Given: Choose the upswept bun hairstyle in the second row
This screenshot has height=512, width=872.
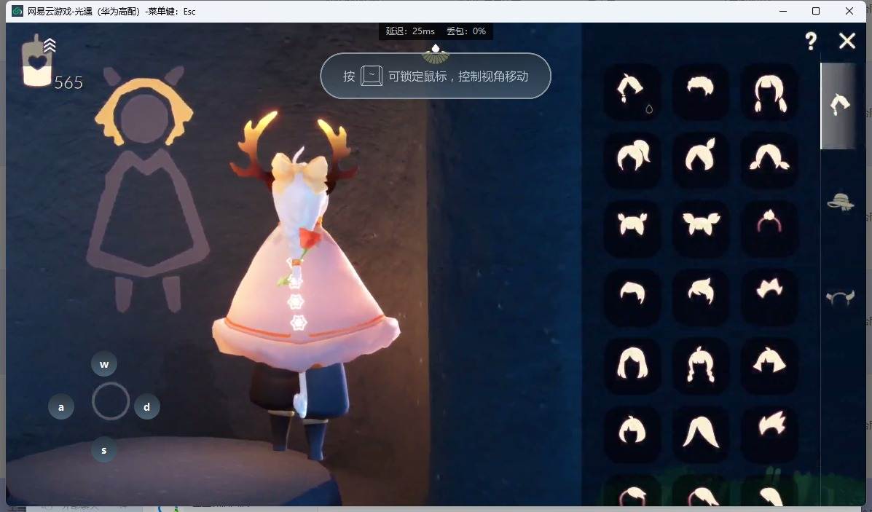Looking at the screenshot, I should tap(700, 160).
